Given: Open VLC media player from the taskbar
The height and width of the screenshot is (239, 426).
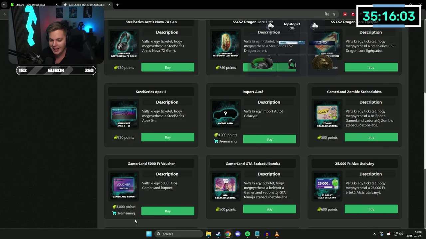Looking at the screenshot, I should tap(277, 234).
